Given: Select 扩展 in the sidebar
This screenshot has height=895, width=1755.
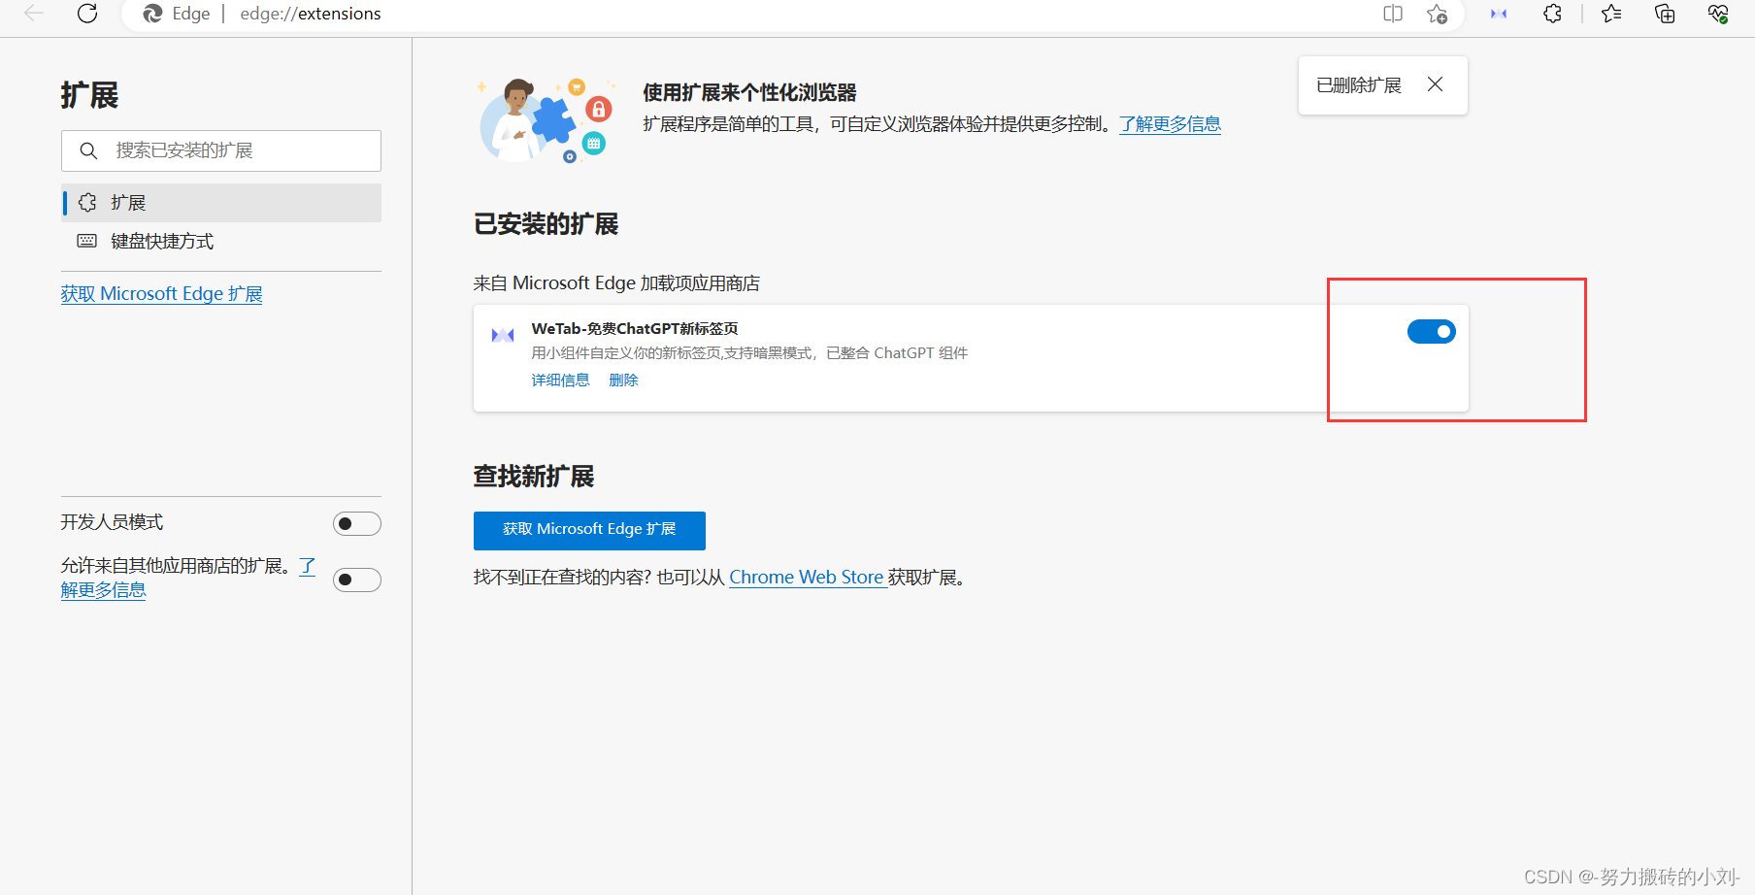Looking at the screenshot, I should (x=221, y=203).
